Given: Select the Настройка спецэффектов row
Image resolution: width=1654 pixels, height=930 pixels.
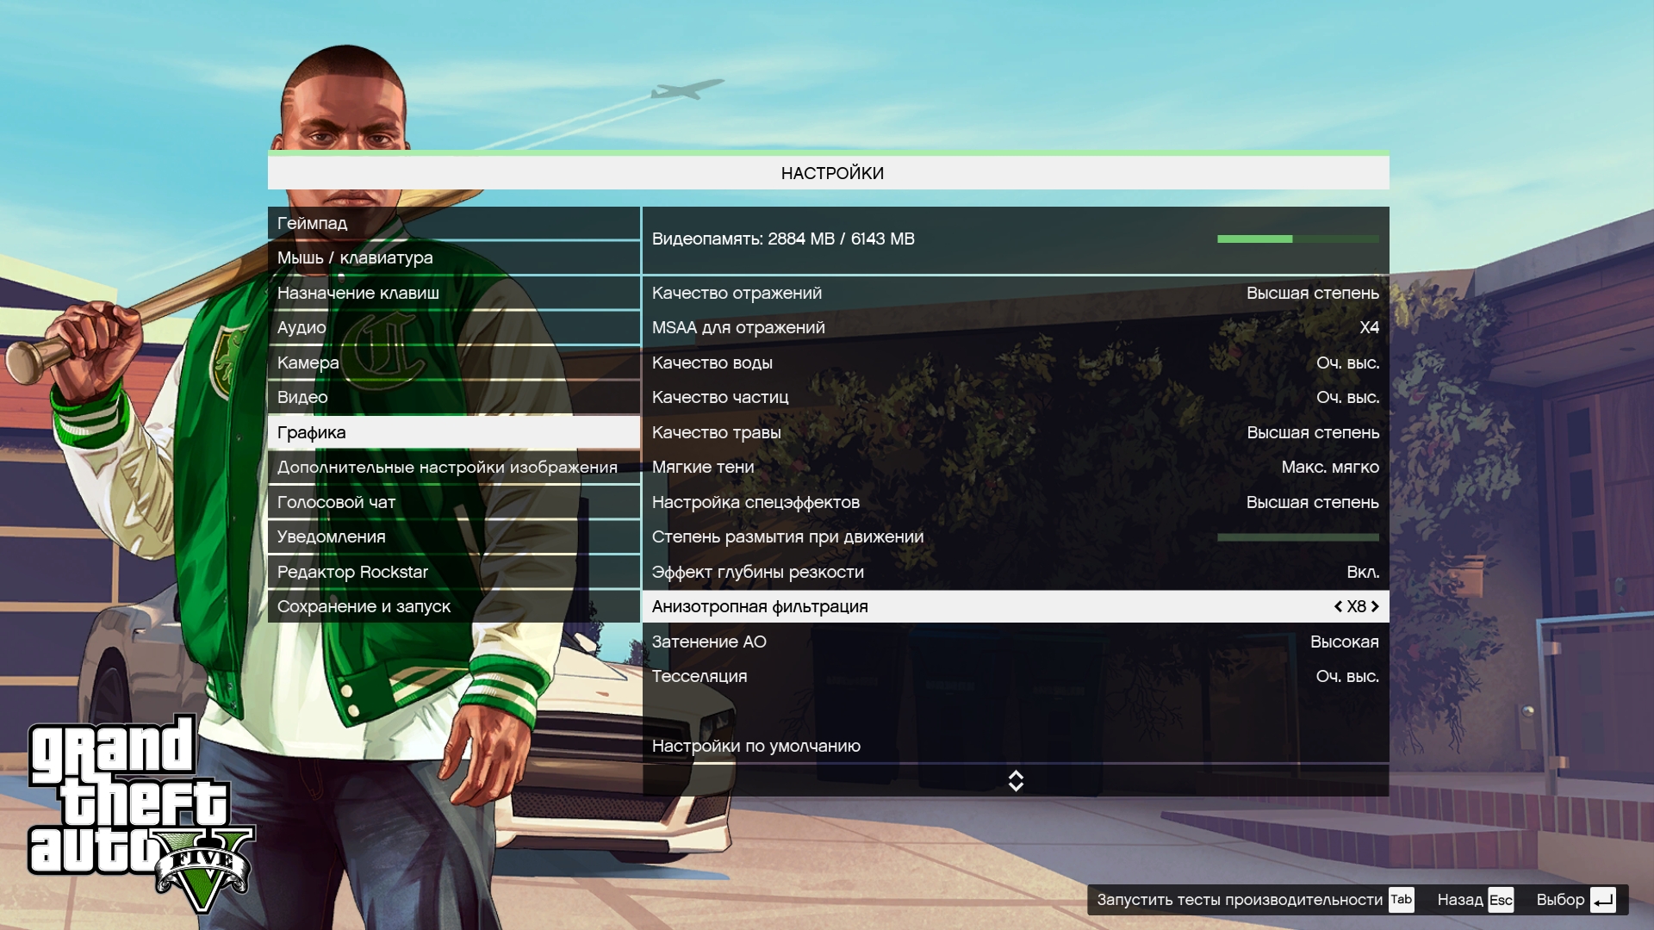Looking at the screenshot, I should coord(1016,502).
